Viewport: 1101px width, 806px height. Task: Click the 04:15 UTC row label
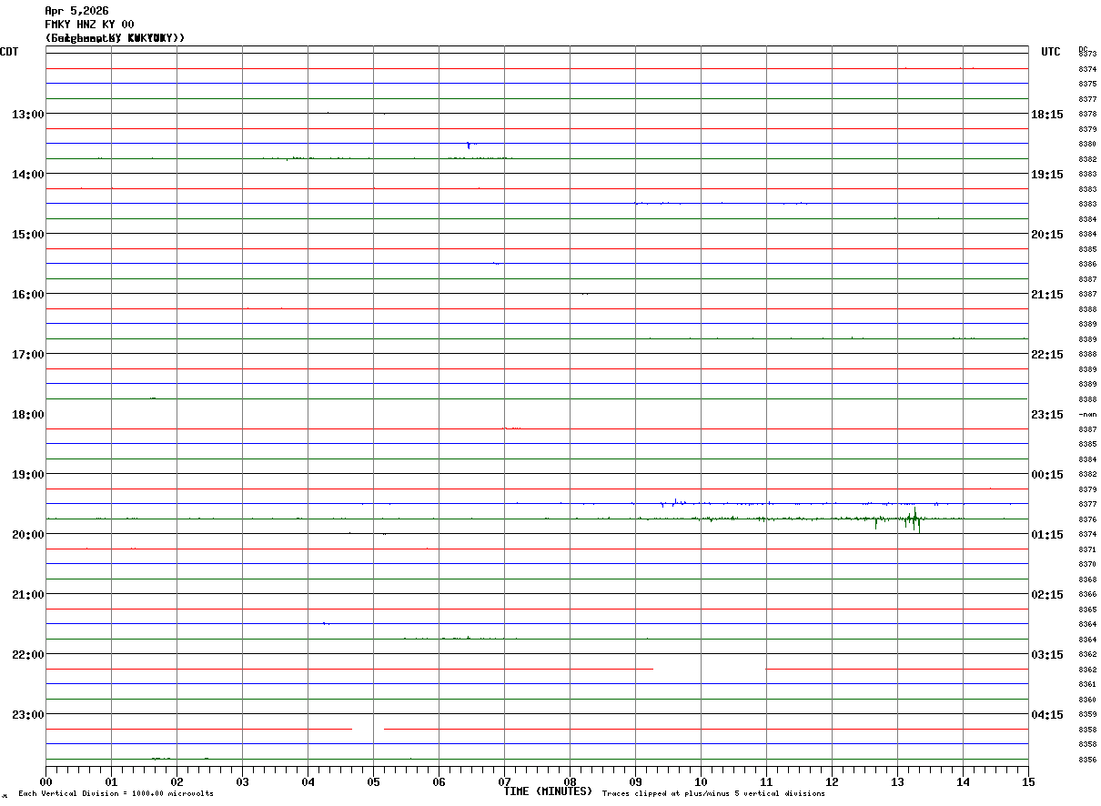pyautogui.click(x=1047, y=714)
